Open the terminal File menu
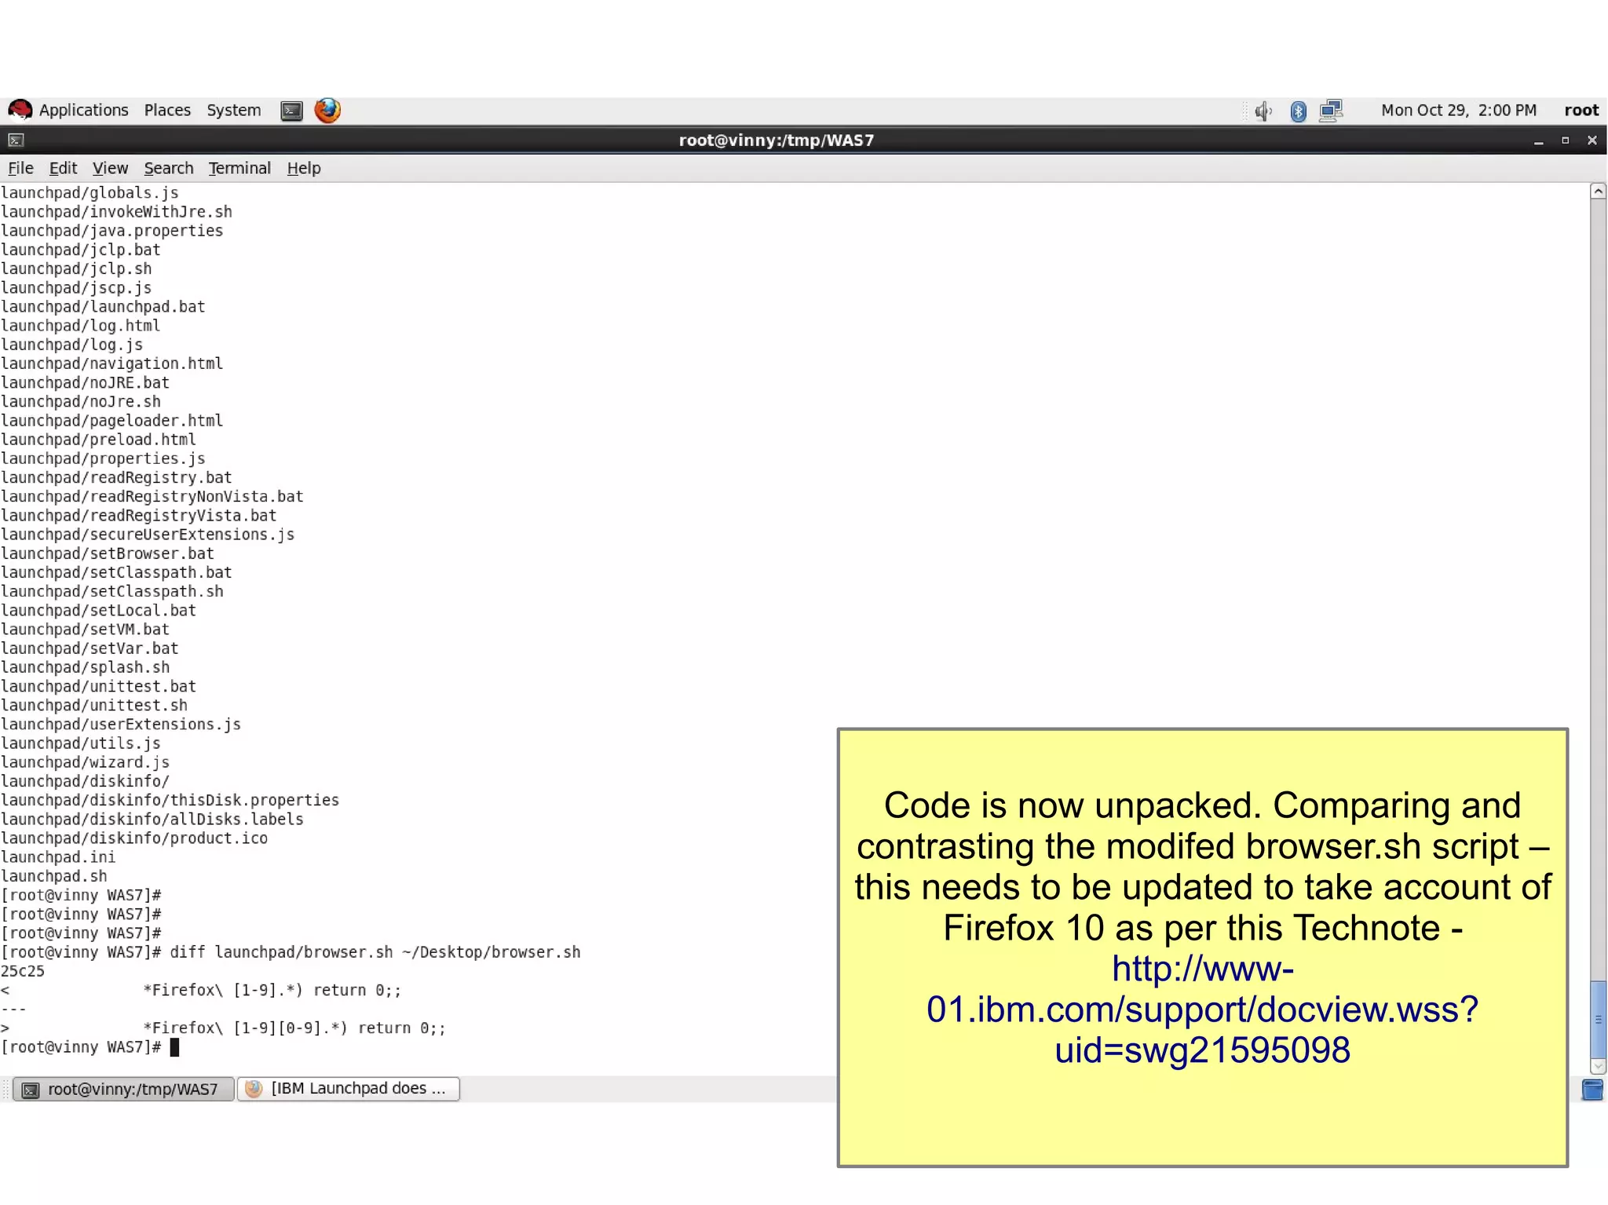Screen dimensions: 1608x1205 click(x=20, y=168)
